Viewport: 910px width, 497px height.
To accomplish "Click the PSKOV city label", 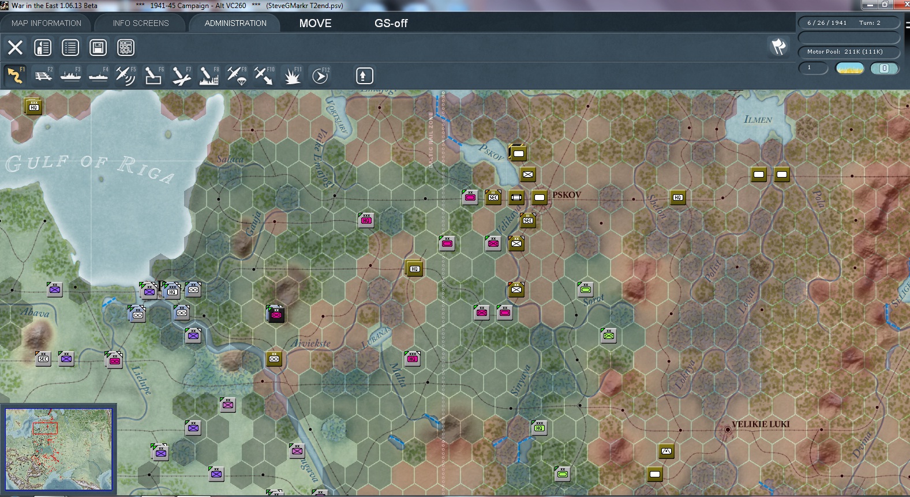I will [x=567, y=195].
